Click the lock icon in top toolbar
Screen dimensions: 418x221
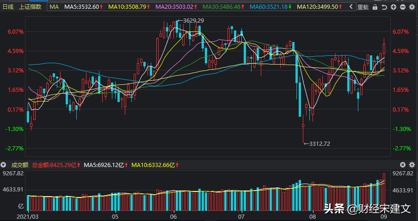click(376, 7)
